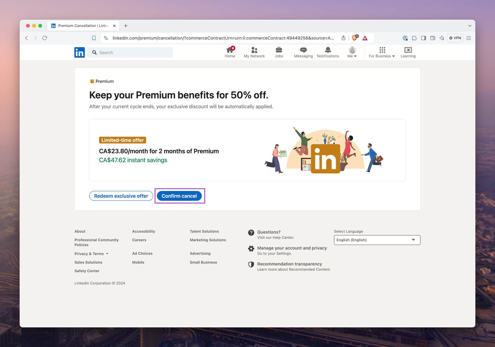The width and height of the screenshot is (495, 347).
Task: Toggle the browser sidebar panel icon
Action: pyautogui.click(x=424, y=38)
